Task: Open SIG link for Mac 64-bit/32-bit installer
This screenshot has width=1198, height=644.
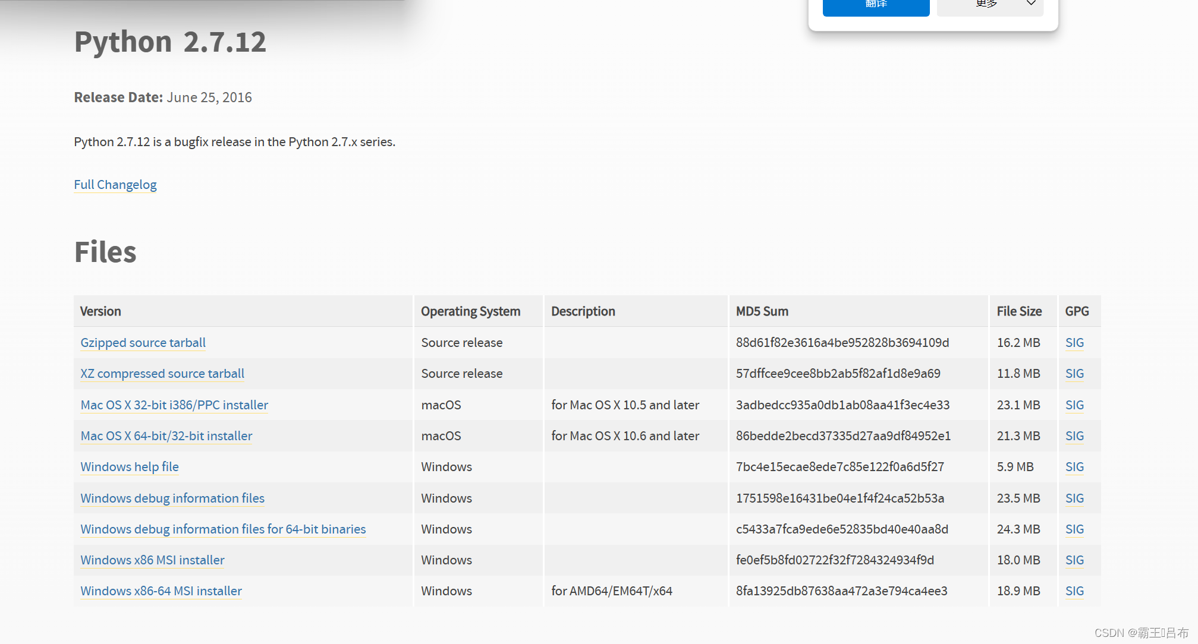Action: [1074, 436]
